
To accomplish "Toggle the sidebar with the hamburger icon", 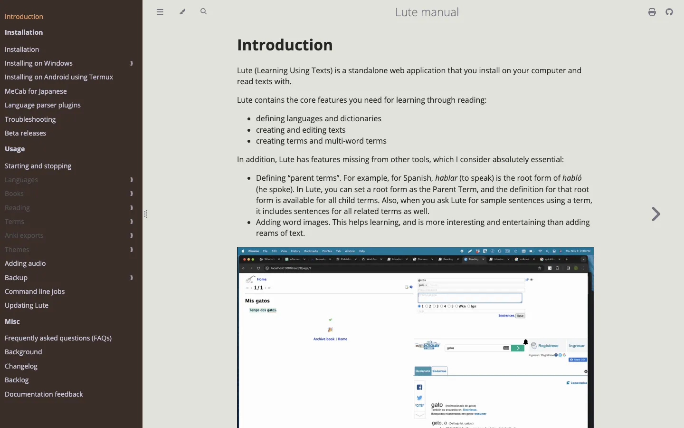I will click(x=160, y=12).
